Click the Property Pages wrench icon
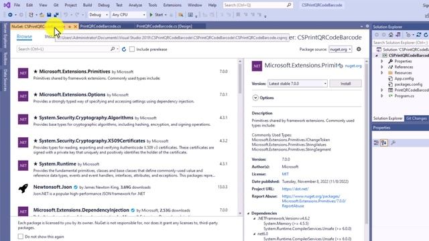The image size is (429, 241). [393, 143]
